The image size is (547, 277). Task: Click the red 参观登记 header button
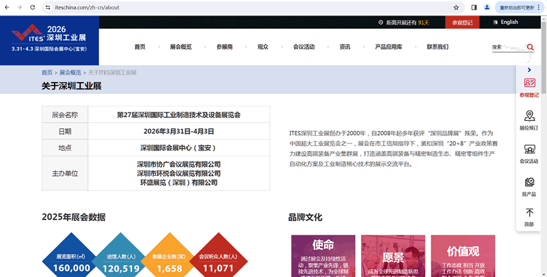(x=462, y=23)
